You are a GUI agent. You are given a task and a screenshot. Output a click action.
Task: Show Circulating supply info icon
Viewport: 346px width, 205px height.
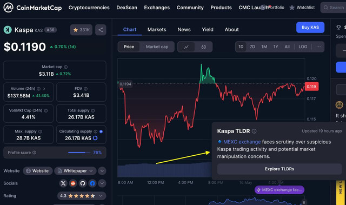click(95, 131)
